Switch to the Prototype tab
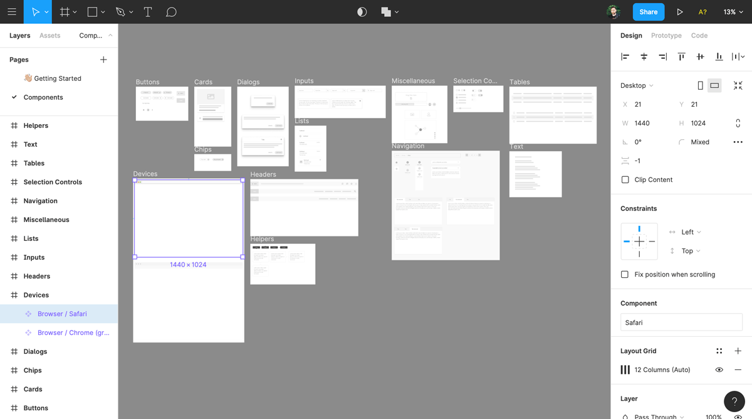The image size is (752, 419). tap(666, 36)
